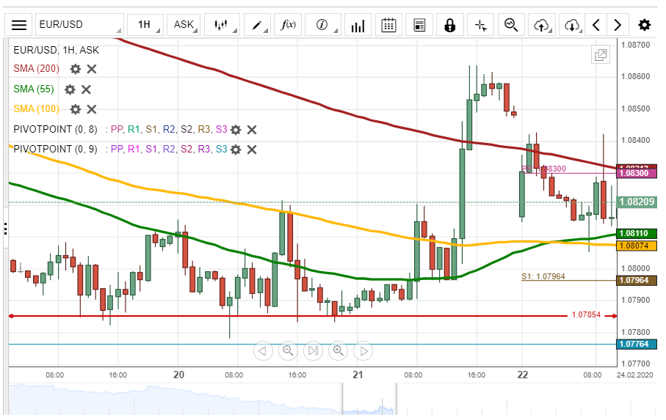Open the ASK price side dropdown

pyautogui.click(x=184, y=25)
